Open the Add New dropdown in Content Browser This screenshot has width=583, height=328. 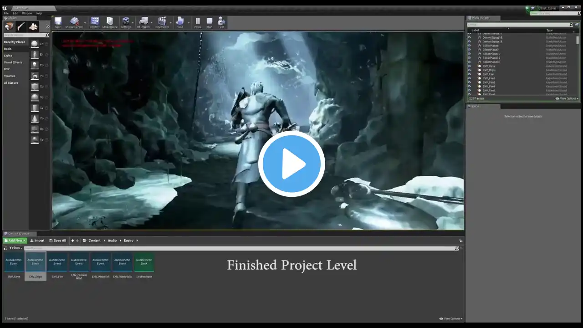click(15, 241)
